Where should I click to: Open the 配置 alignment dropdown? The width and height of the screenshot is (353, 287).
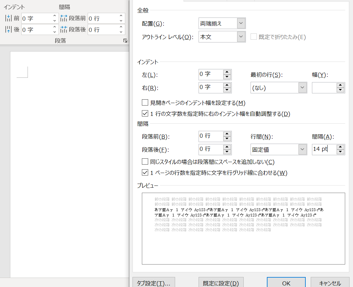pyautogui.click(x=241, y=23)
